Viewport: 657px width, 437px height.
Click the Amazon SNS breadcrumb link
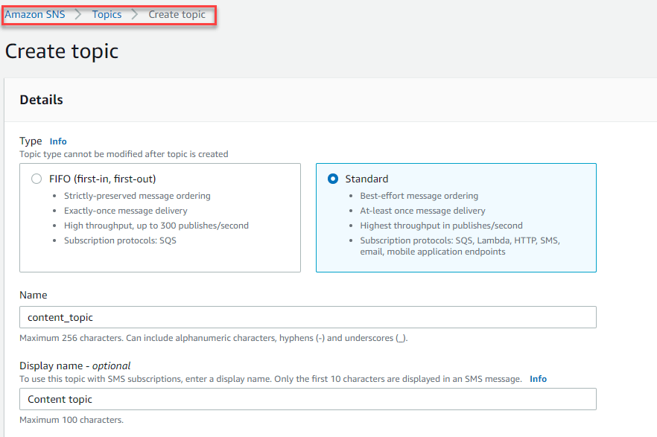pos(34,15)
